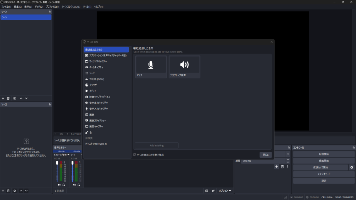Image resolution: width=356 pixels, height=200 pixels.
Task: Close the ソースを追加 dialog with X
Action: tap(272, 42)
